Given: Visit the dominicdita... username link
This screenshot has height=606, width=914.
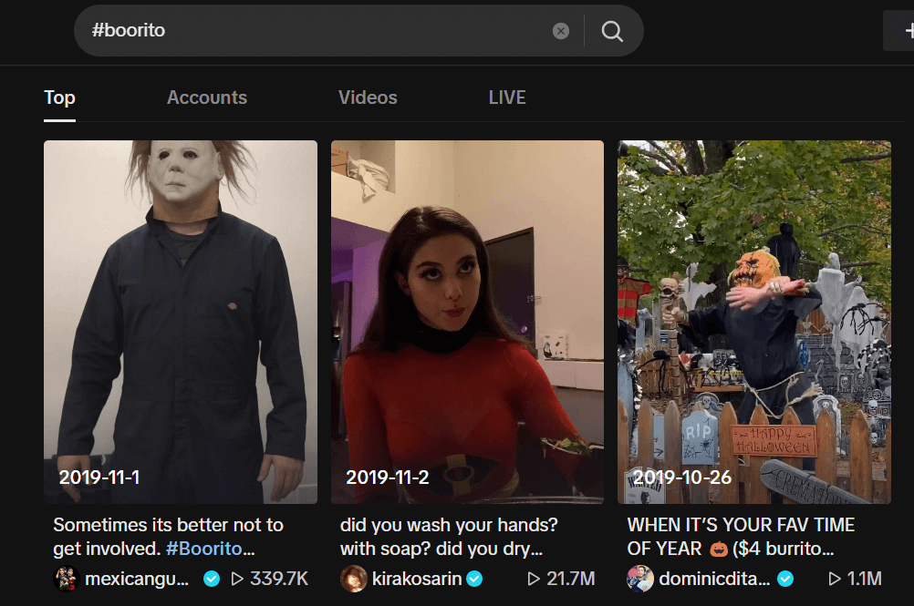Looking at the screenshot, I should click(714, 579).
